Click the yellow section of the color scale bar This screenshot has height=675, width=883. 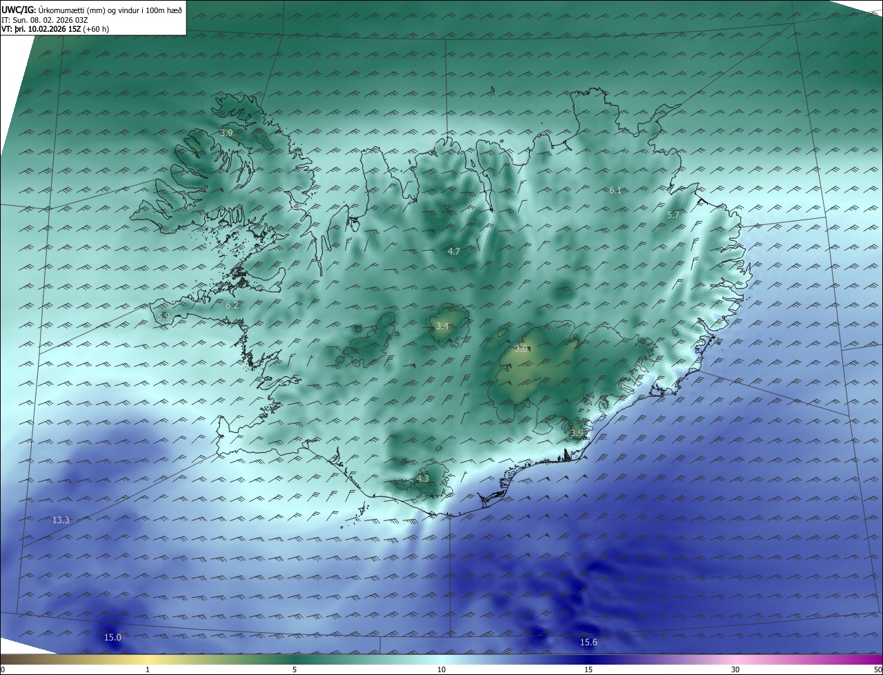(148, 659)
